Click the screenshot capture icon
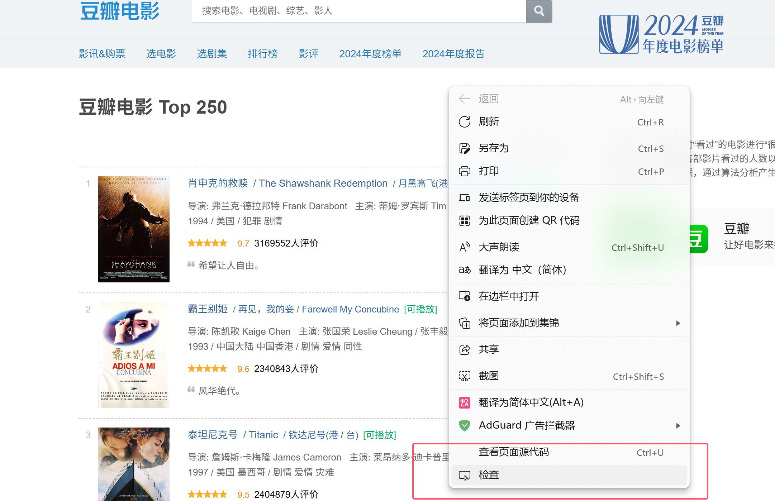Image resolution: width=775 pixels, height=501 pixels. click(465, 376)
